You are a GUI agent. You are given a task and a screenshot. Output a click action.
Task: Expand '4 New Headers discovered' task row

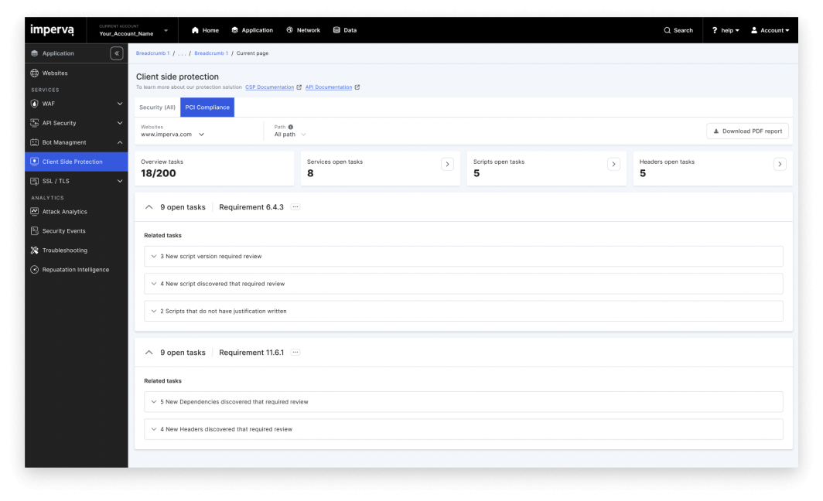(463, 429)
